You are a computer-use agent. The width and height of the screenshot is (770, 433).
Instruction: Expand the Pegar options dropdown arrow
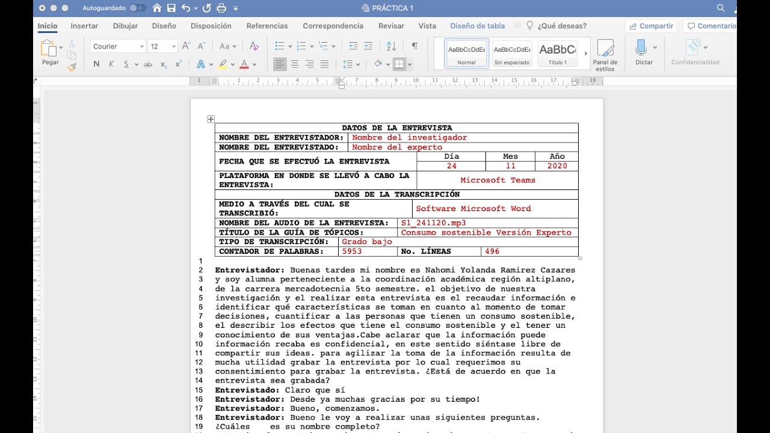[x=61, y=48]
